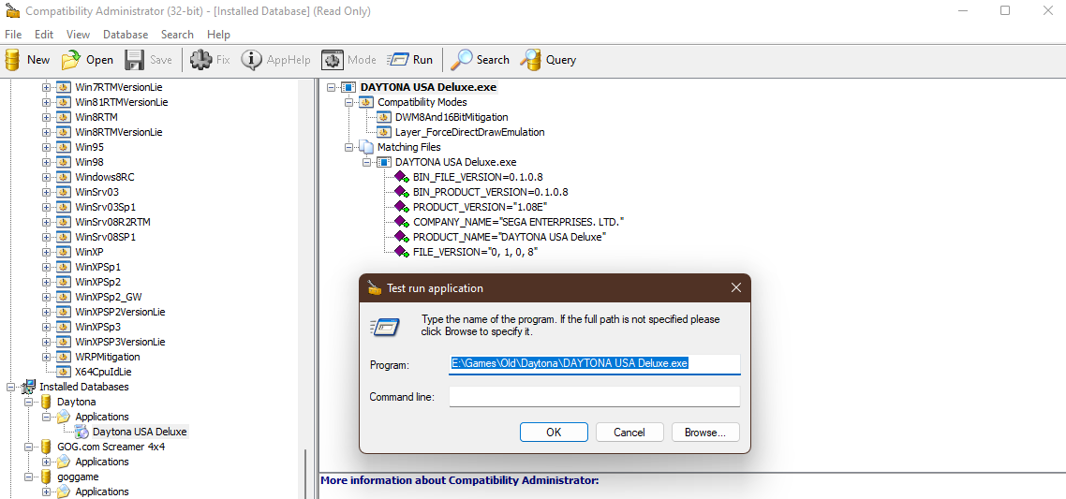Select WinXPSP2VersionLie in the tree
Image resolution: width=1066 pixels, height=499 pixels.
click(x=120, y=312)
